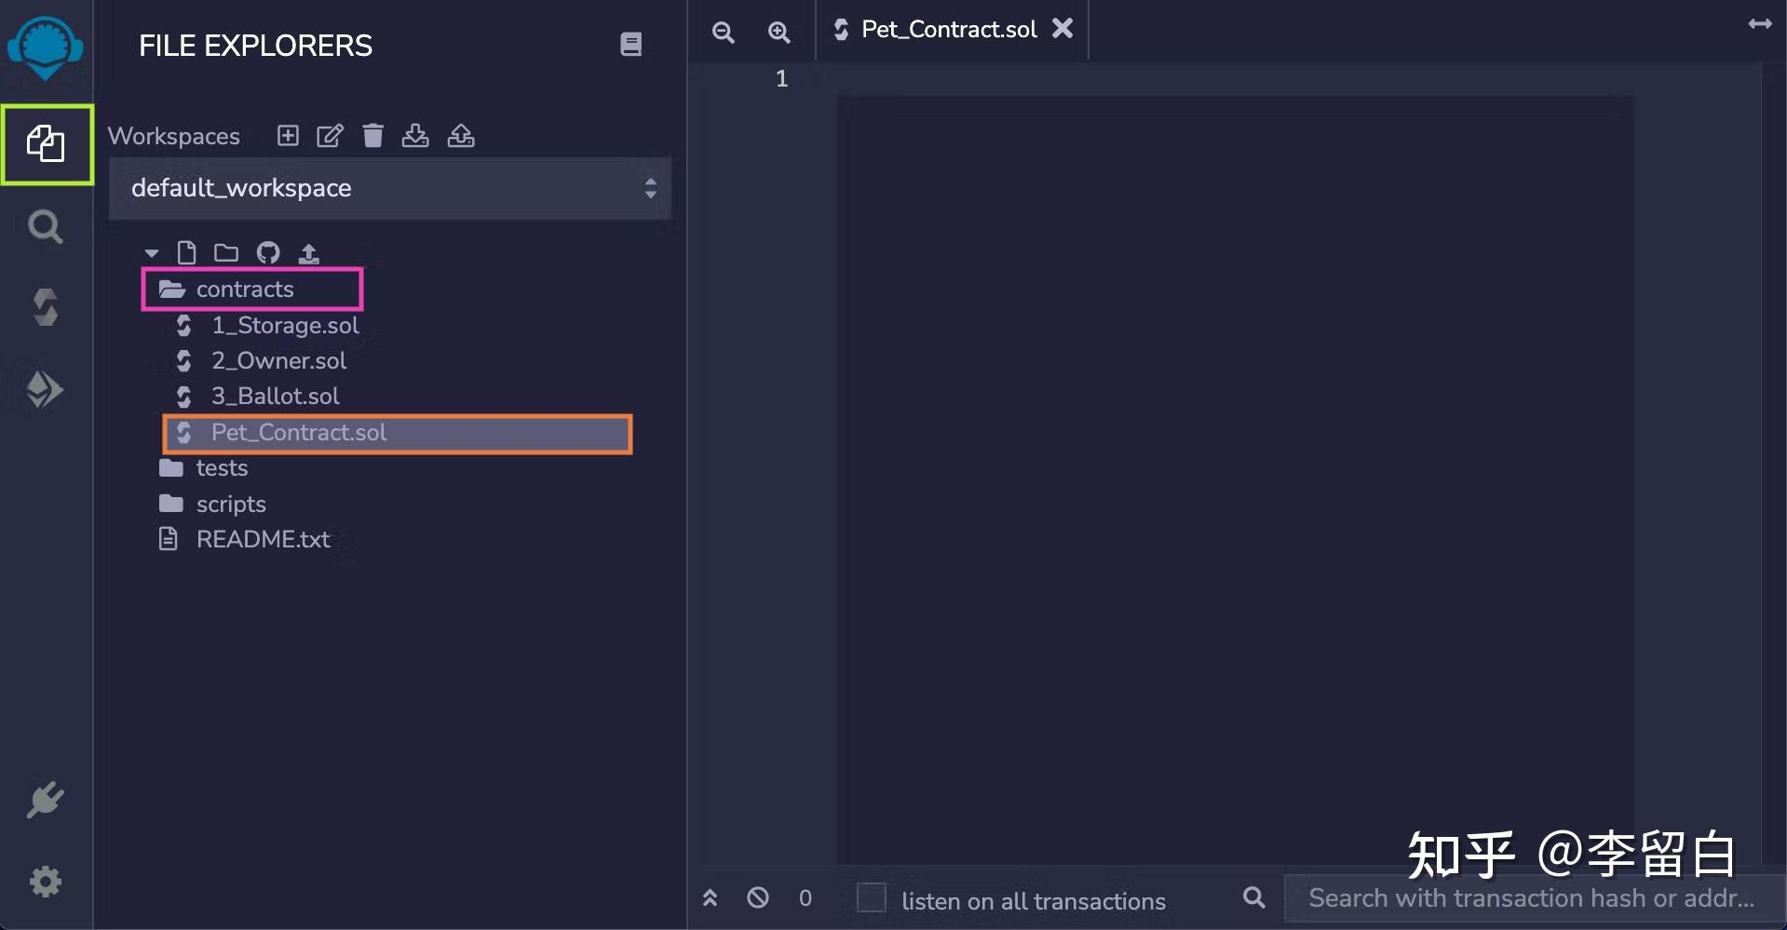Open the File Explorer sidebar panel
This screenshot has width=1787, height=930.
pos(47,144)
